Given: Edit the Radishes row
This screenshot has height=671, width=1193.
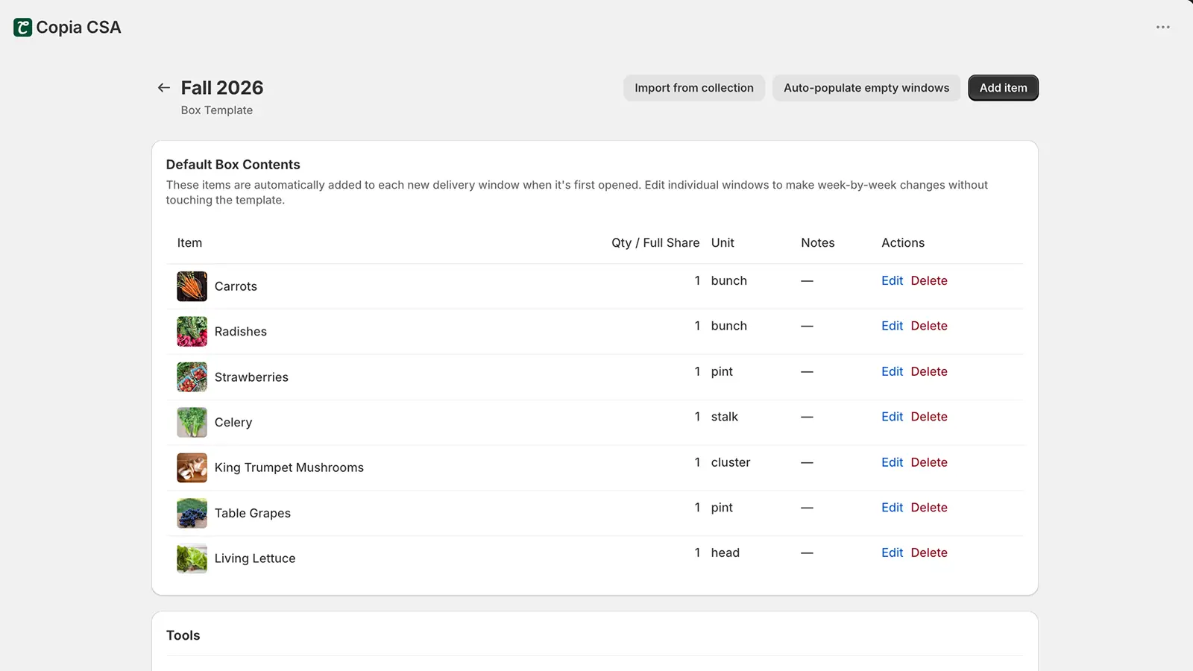Looking at the screenshot, I should point(892,326).
